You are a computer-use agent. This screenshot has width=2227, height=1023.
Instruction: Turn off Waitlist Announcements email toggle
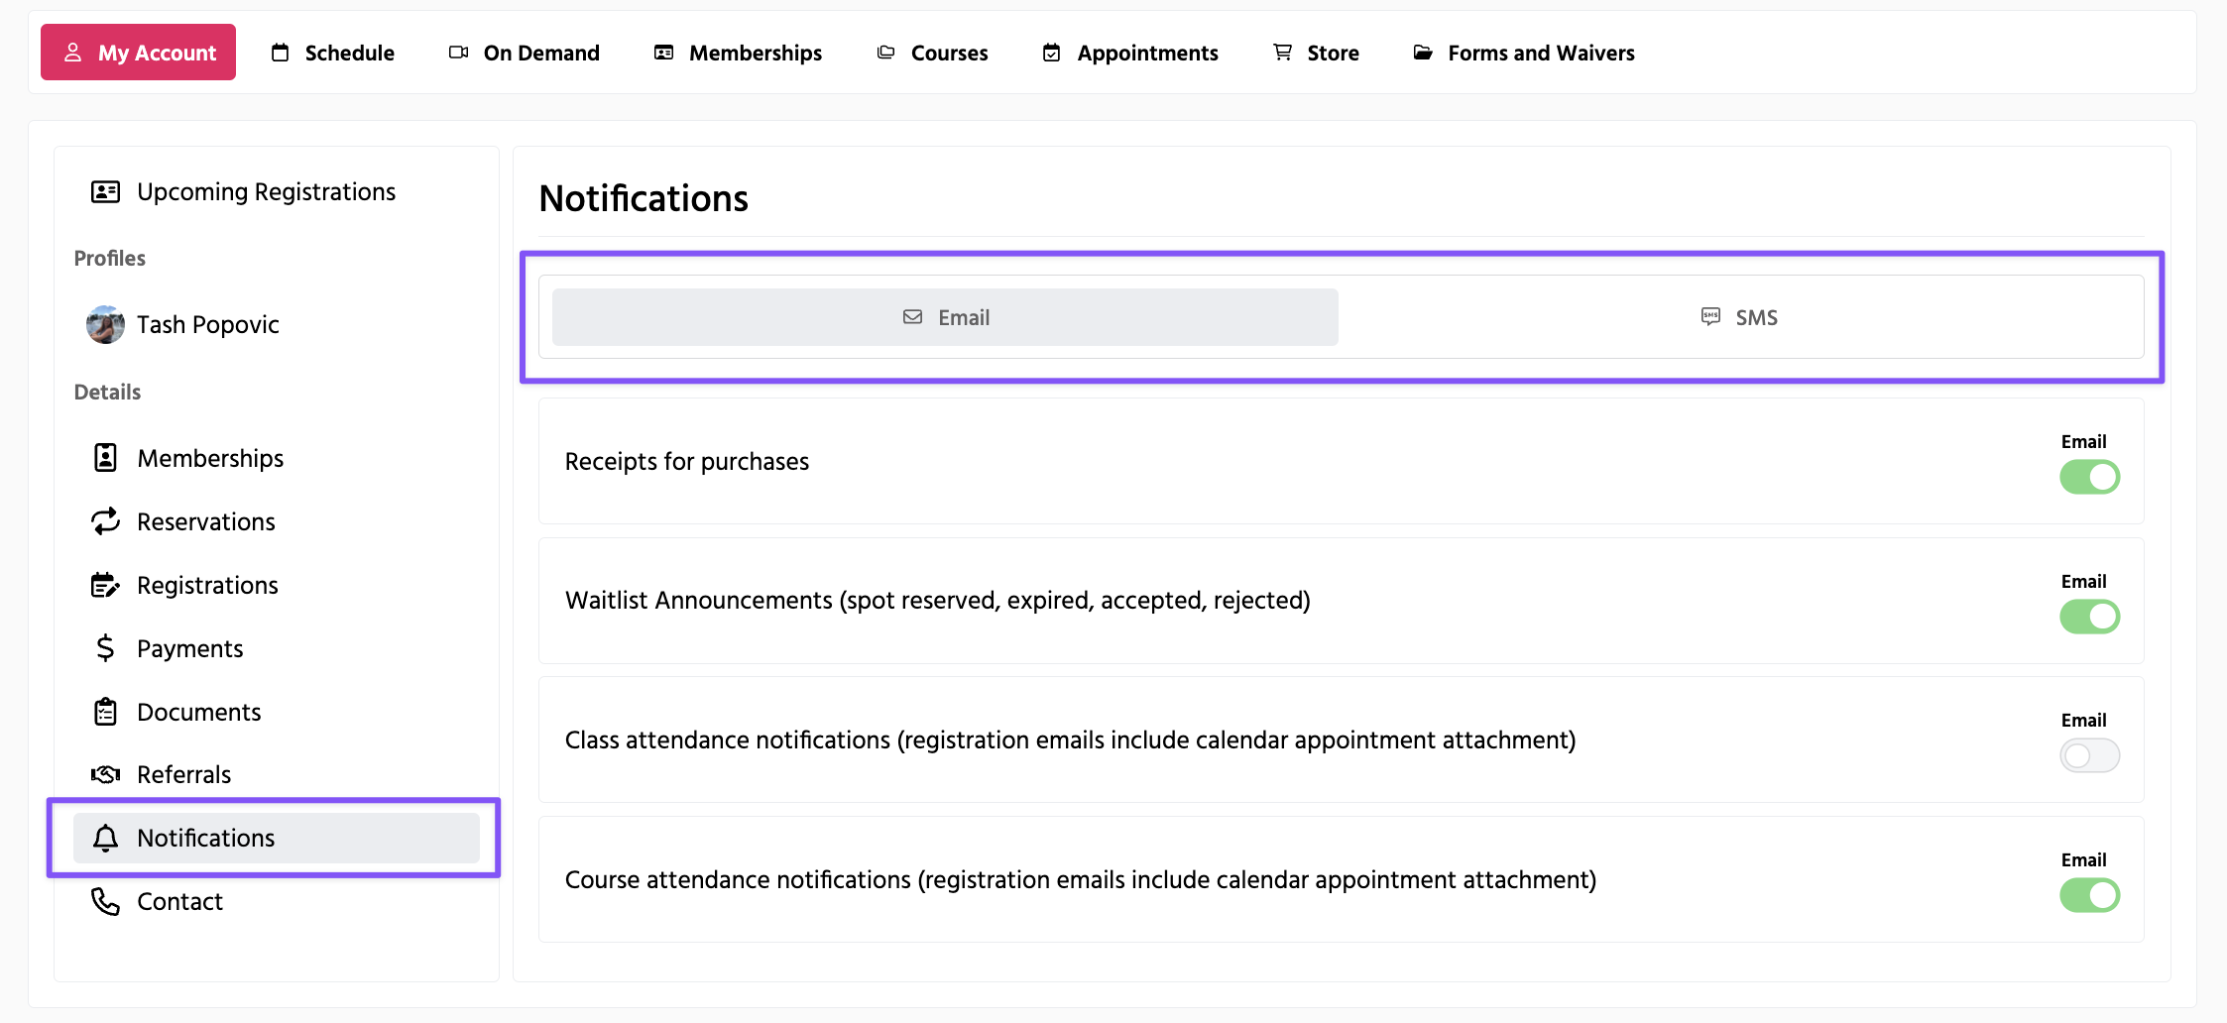[2089, 617]
